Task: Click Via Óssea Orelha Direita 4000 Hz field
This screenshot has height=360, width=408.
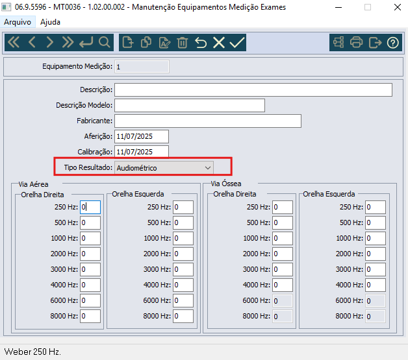Action: [x=283, y=285]
